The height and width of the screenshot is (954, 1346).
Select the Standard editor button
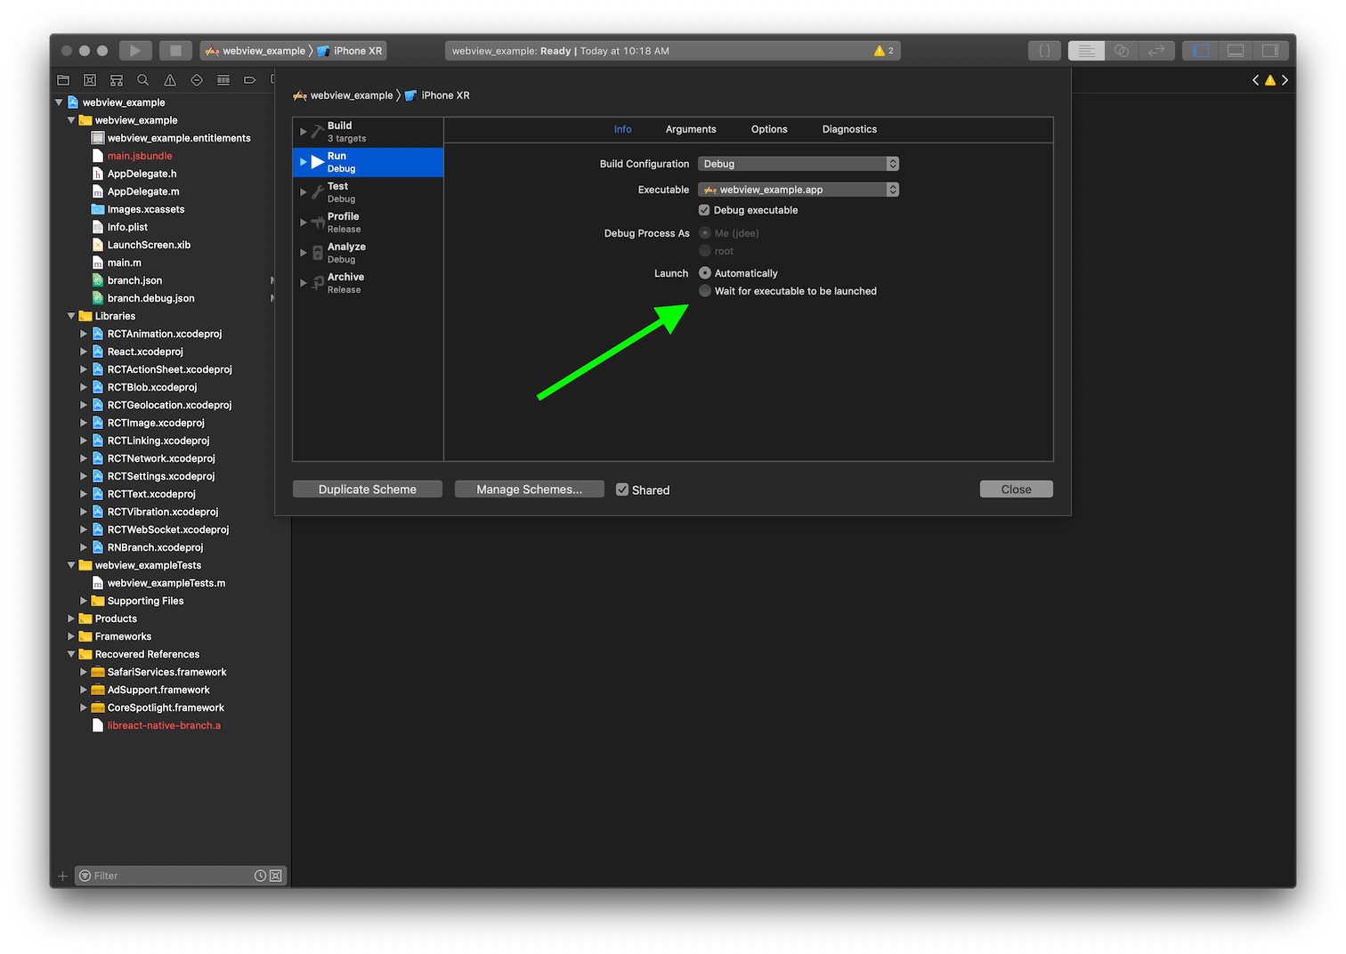pyautogui.click(x=1086, y=51)
